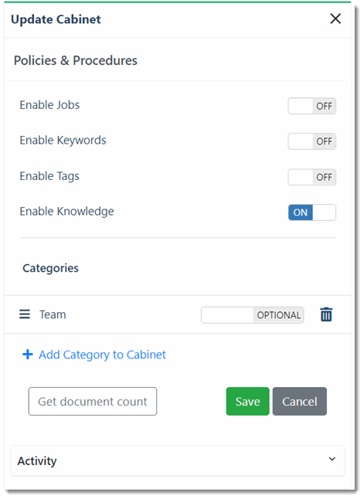The image size is (364, 499).
Task: Open Add Category to Cabinet link
Action: 102,355
